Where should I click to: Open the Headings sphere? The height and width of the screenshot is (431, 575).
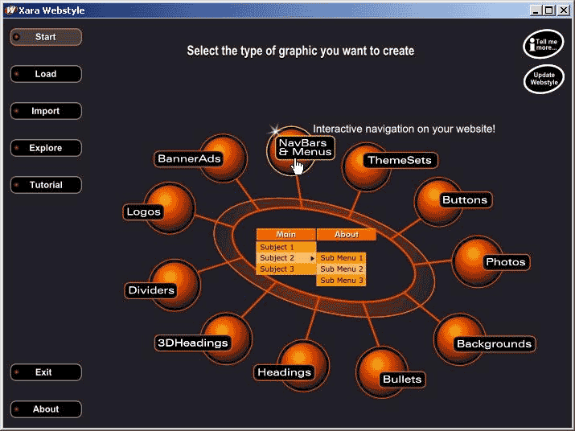click(x=303, y=365)
